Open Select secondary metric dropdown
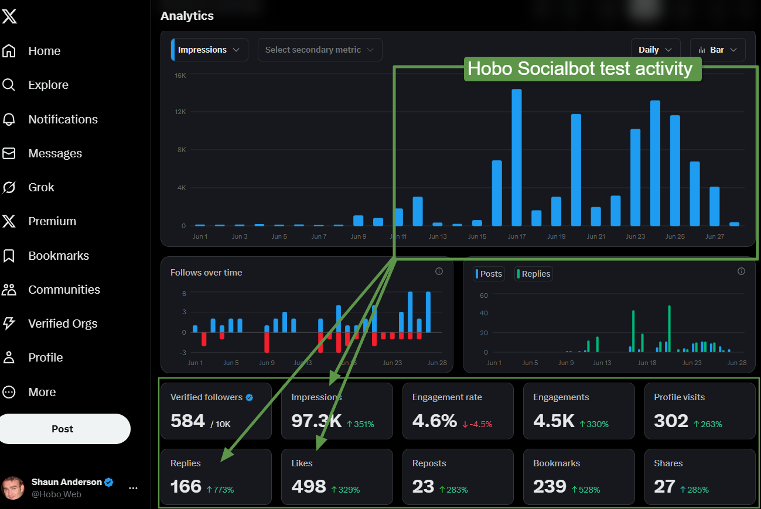The image size is (761, 509). 320,50
